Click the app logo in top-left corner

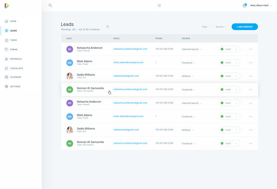point(7,5)
